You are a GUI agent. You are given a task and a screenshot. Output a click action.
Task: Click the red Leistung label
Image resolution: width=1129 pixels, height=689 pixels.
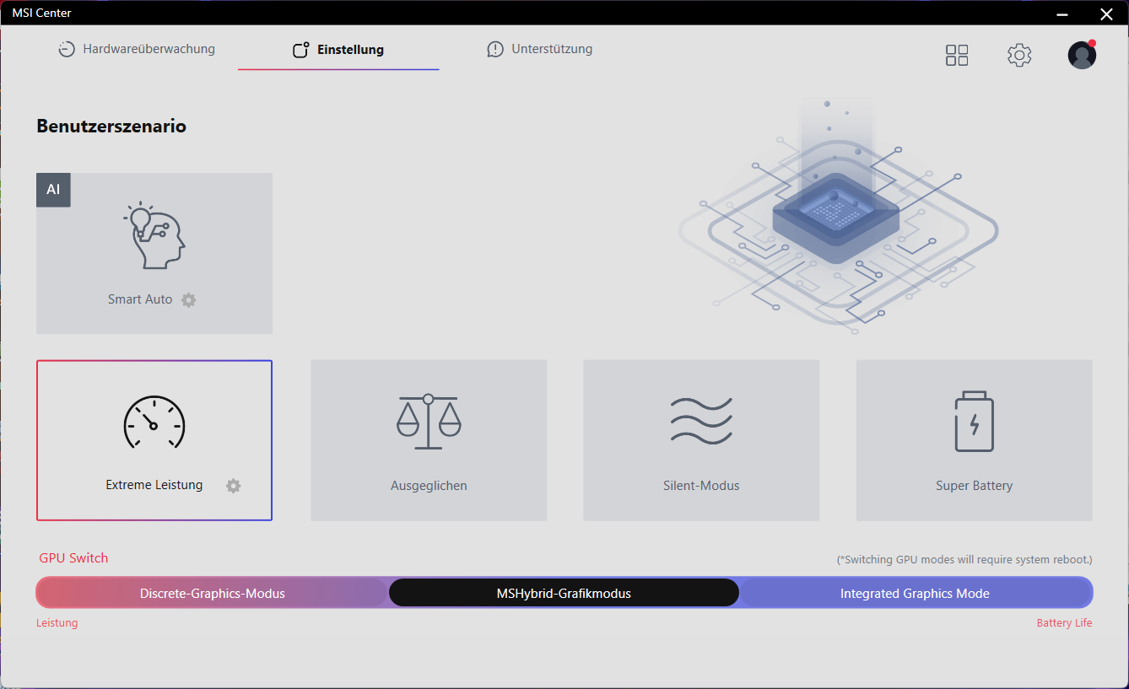point(57,623)
